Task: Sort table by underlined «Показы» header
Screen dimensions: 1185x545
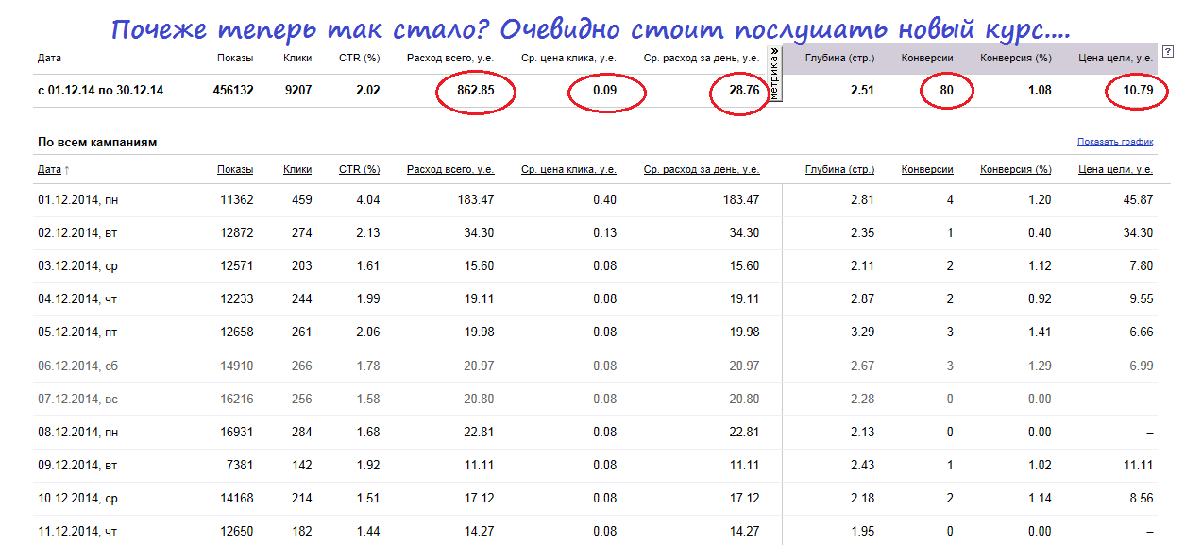Action: coord(234,170)
